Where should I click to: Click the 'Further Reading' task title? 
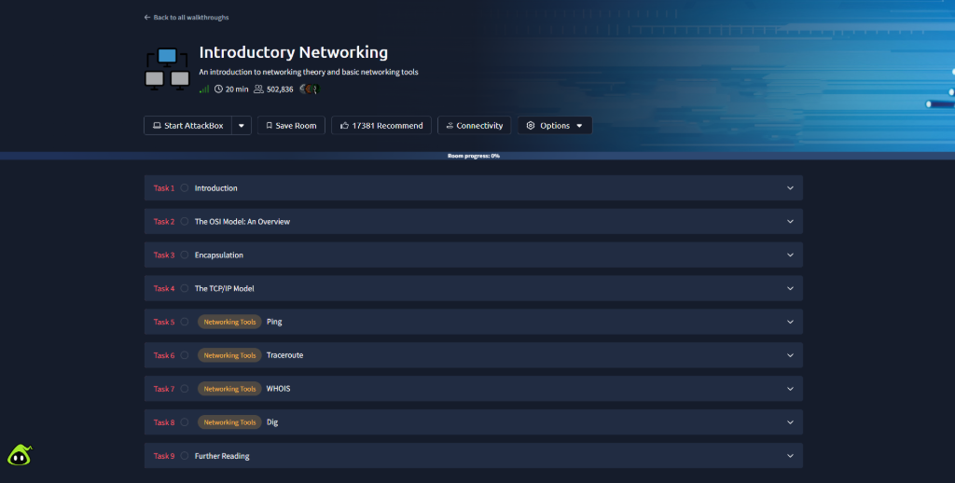pos(222,456)
